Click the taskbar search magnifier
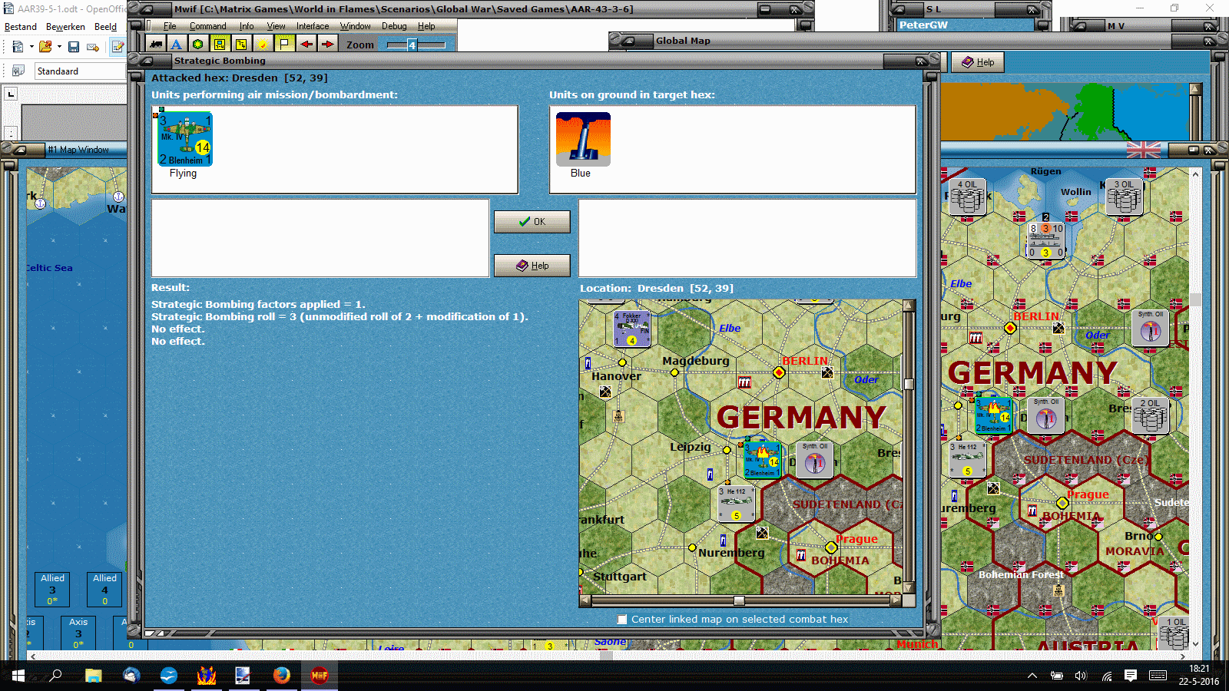 (55, 676)
